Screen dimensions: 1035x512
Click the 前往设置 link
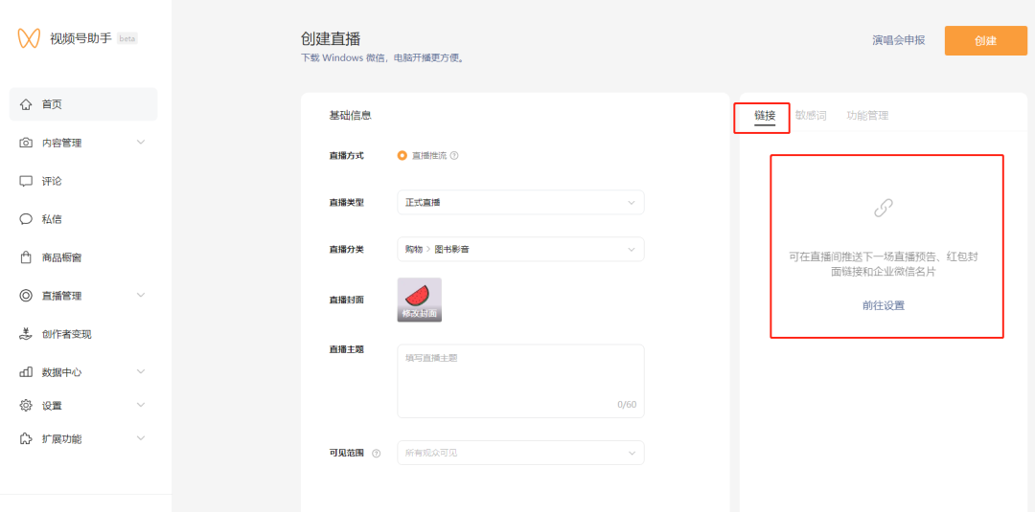coord(884,305)
